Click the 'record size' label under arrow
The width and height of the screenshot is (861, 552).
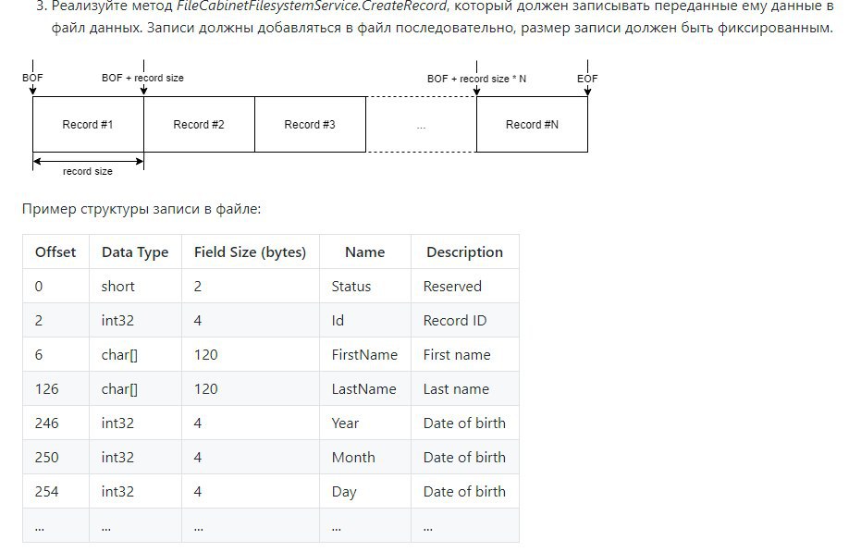click(87, 171)
